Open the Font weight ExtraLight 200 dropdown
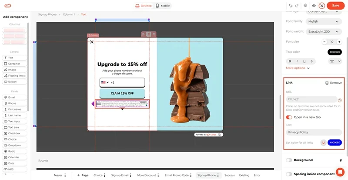Viewport: 348px width, 180px height. click(324, 31)
